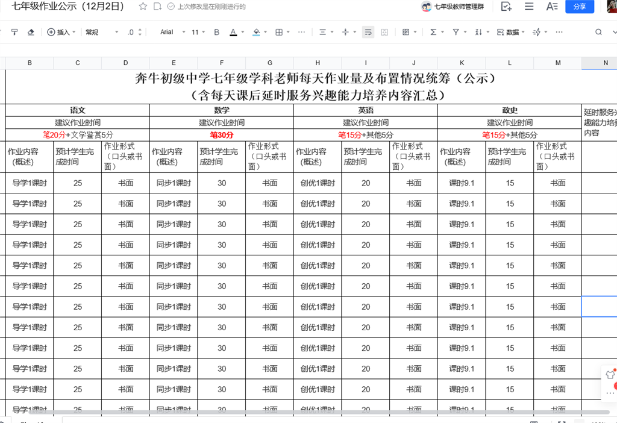The height and width of the screenshot is (423, 617).
Task: Click the lightning smart tools icon
Action: (x=537, y=33)
